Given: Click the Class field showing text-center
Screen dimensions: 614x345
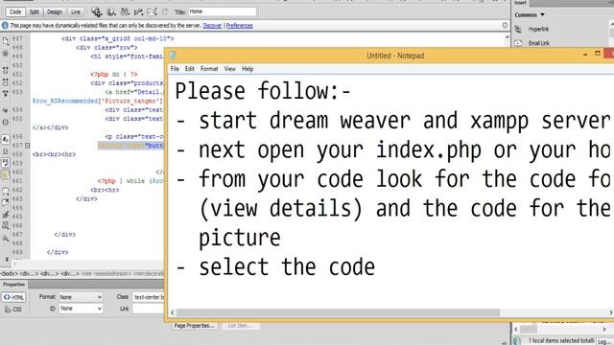Looking at the screenshot, I should point(149,297).
